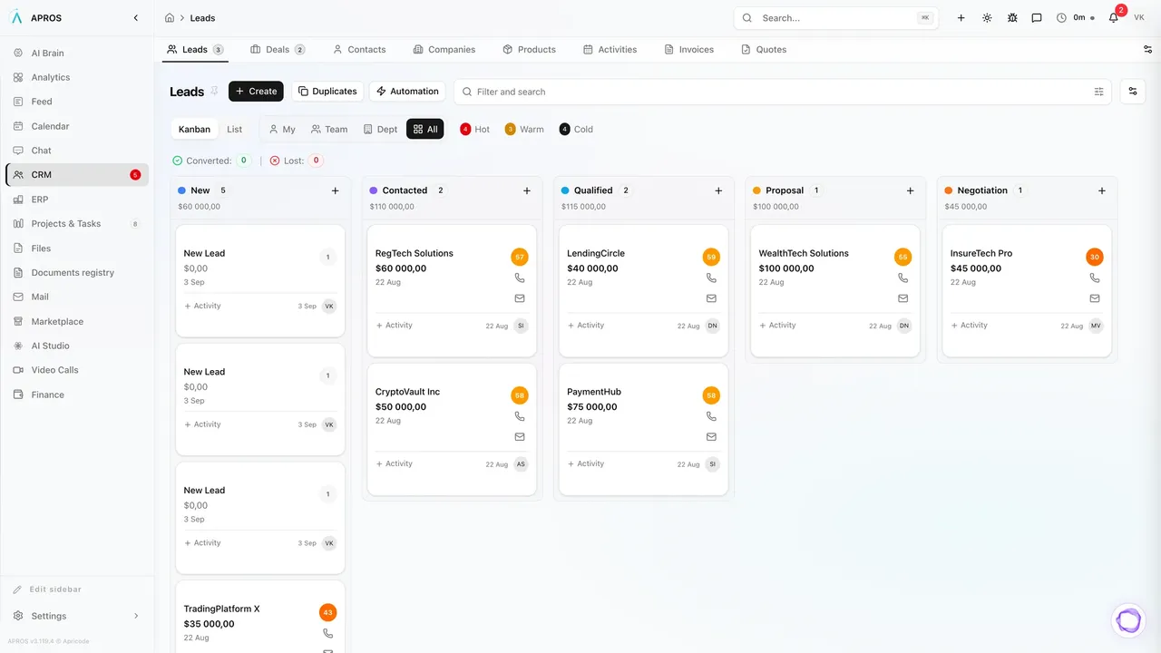
Task: Add a lead to Contacted column
Action: pos(527,190)
